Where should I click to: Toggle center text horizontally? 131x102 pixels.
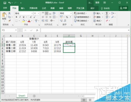tap(47, 17)
